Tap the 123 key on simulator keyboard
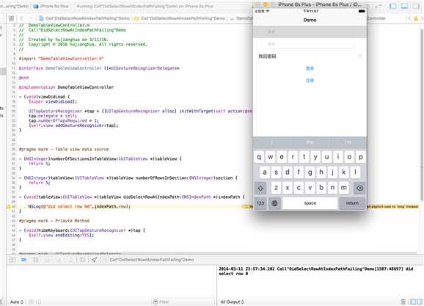424x306 pixels. pos(260,203)
